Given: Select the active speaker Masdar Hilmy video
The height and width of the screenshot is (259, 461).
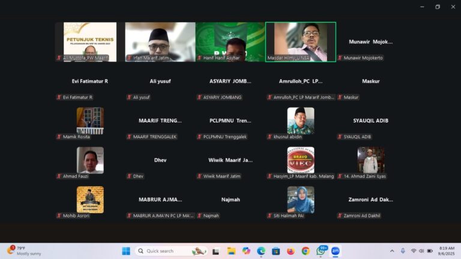Looking at the screenshot, I should tap(301, 42).
